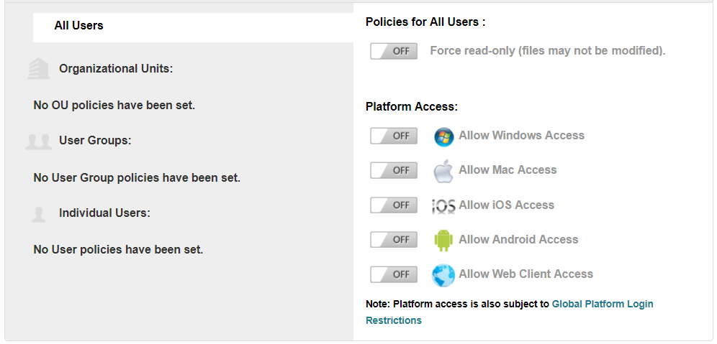Click the User Groups heading

tap(95, 141)
